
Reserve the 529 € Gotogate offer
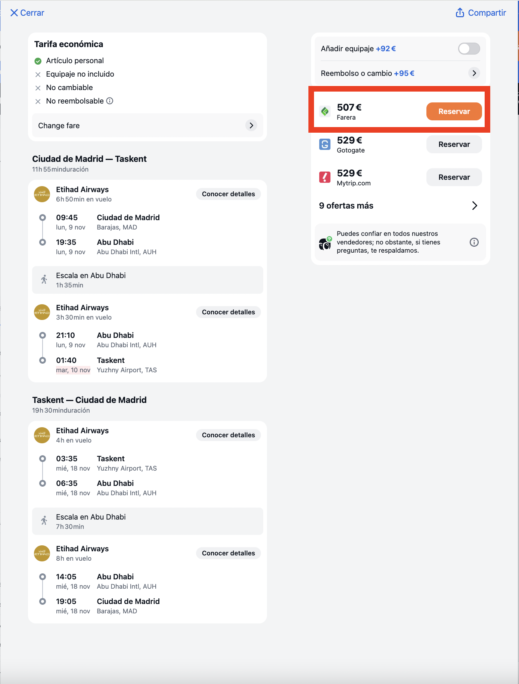pos(454,144)
